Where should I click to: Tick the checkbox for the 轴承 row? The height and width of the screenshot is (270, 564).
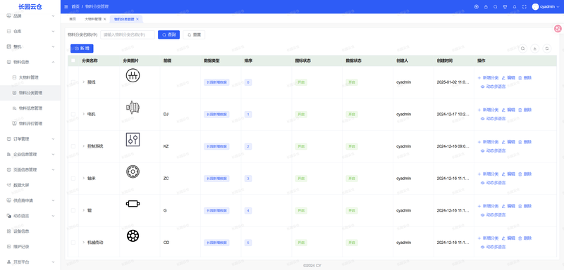click(73, 178)
